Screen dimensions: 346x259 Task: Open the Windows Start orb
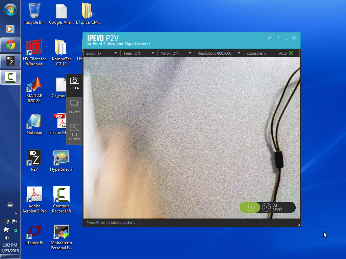10,10
